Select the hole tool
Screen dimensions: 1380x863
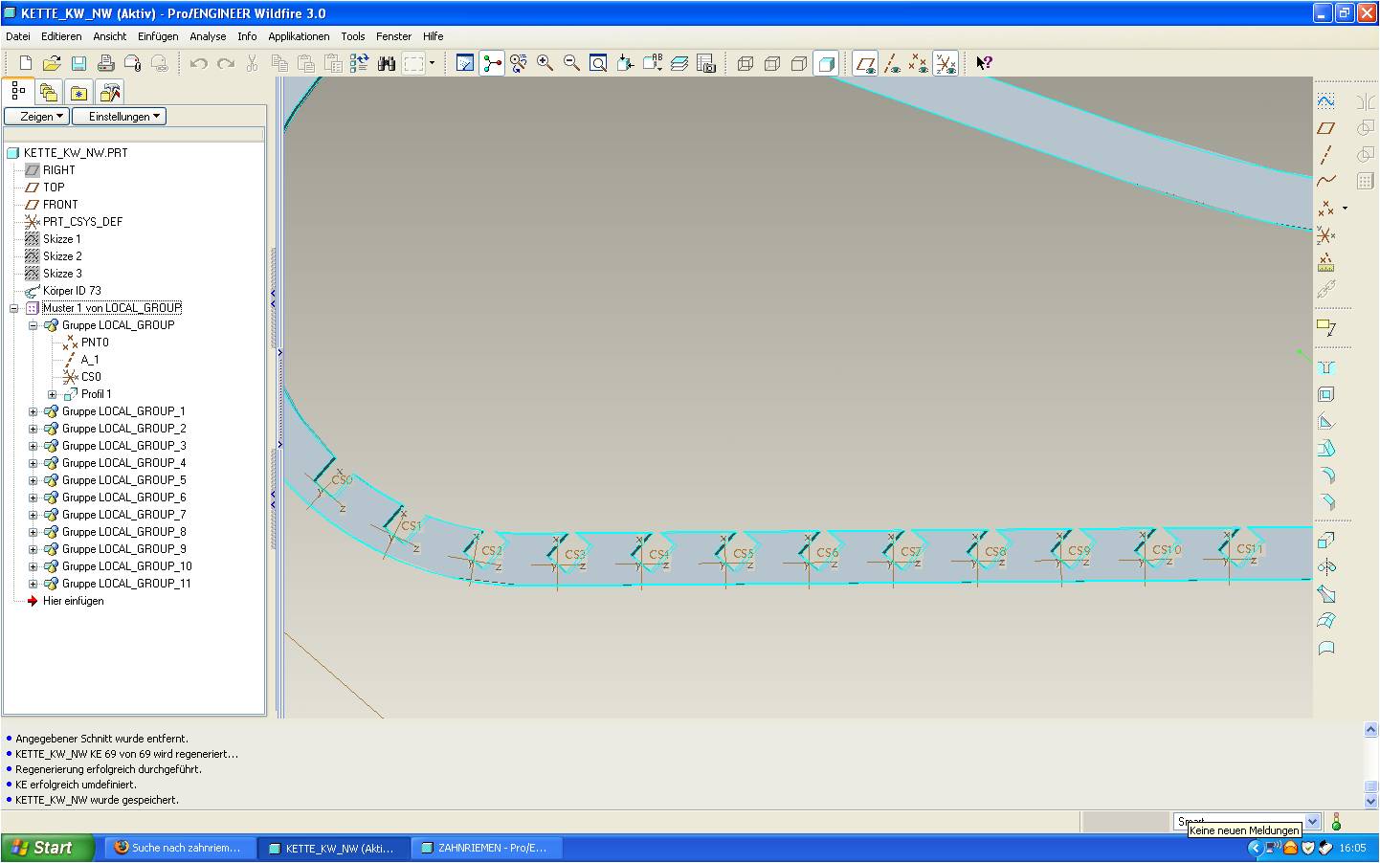pyautogui.click(x=1325, y=367)
